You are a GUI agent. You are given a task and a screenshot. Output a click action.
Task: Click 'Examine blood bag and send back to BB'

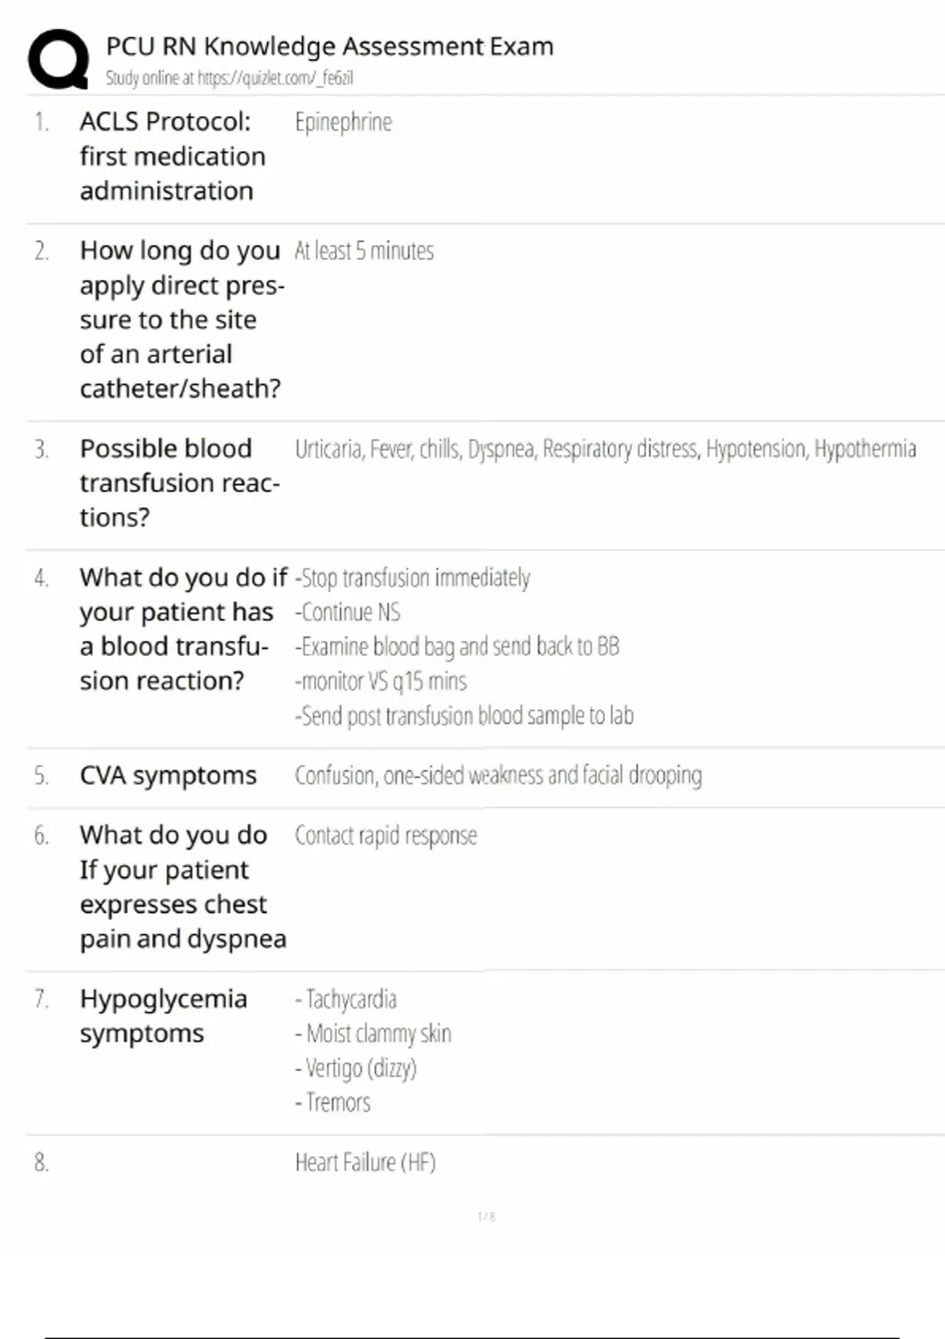pos(458,647)
